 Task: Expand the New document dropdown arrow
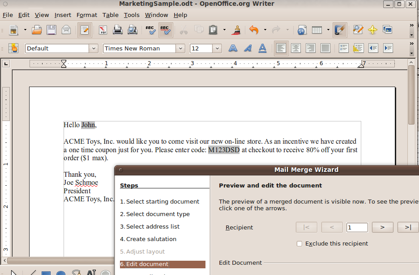coord(25,30)
